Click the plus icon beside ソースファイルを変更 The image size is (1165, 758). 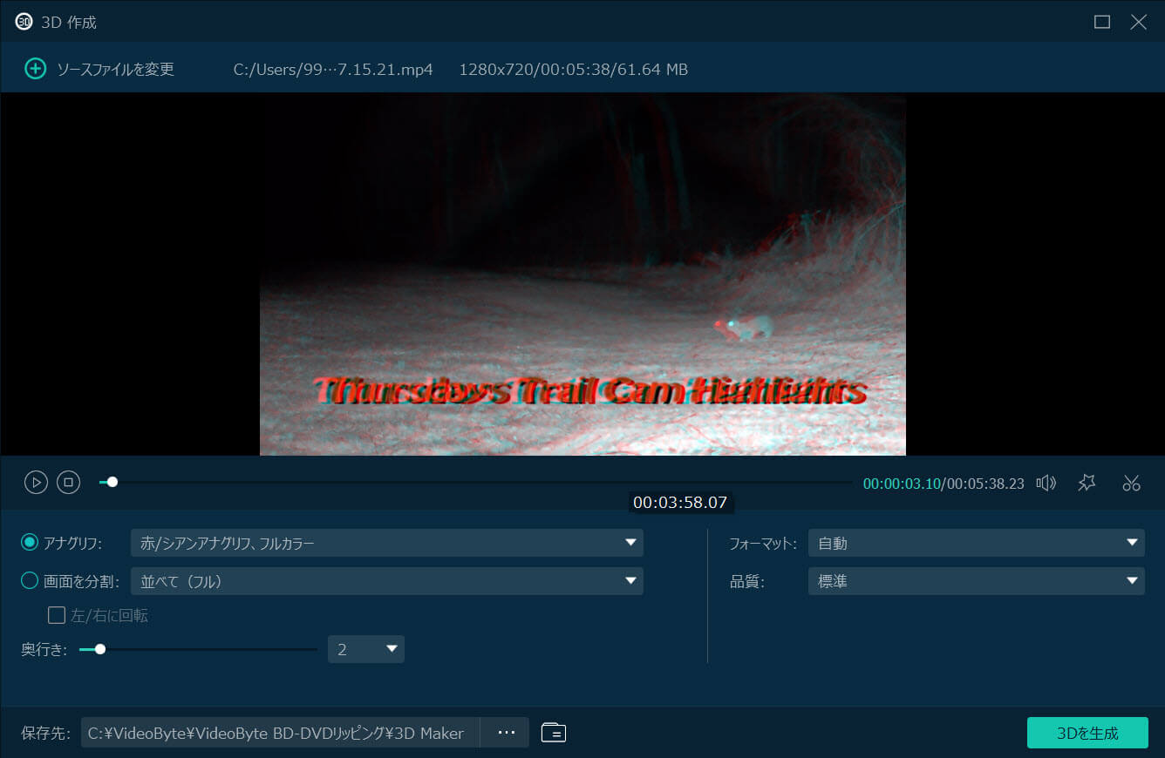35,68
